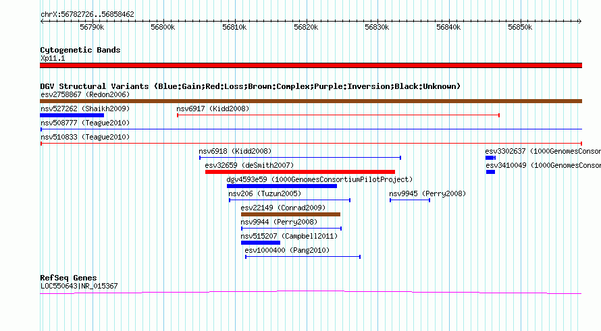Open the nsv527262 (Shaikh2009) label
This screenshot has height=331, width=601.
[x=85, y=109]
